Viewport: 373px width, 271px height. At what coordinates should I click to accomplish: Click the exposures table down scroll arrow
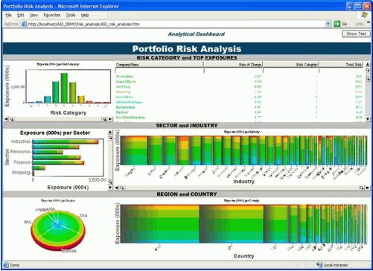tap(368, 119)
